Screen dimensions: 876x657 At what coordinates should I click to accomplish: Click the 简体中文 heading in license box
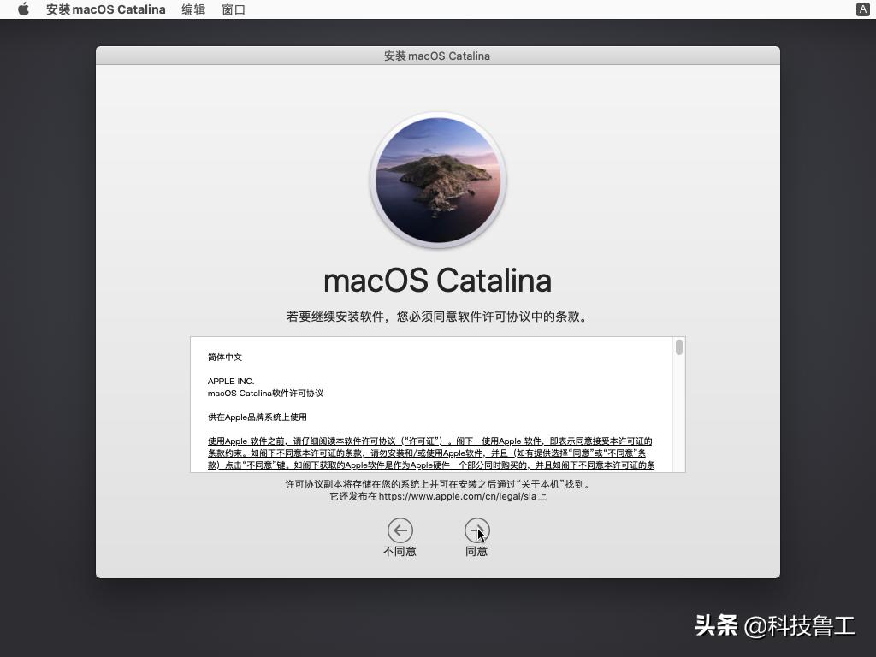coord(225,358)
